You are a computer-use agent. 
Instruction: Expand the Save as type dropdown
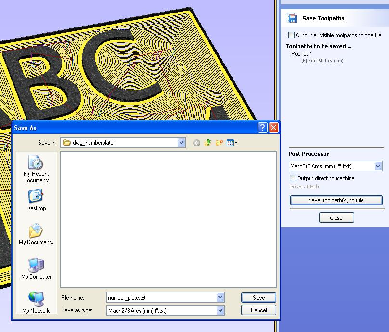[220, 311]
